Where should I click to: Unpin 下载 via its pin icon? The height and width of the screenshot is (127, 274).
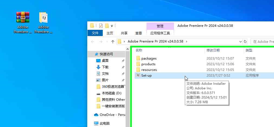123,67
